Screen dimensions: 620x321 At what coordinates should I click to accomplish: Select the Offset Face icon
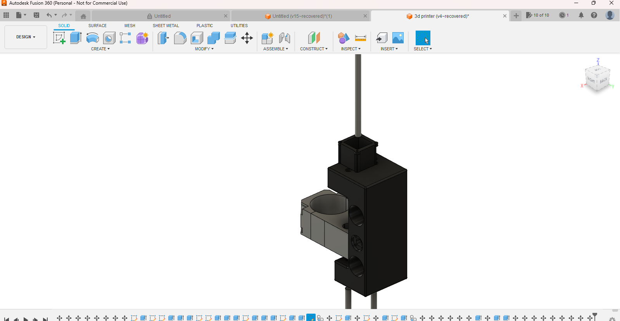click(x=230, y=38)
